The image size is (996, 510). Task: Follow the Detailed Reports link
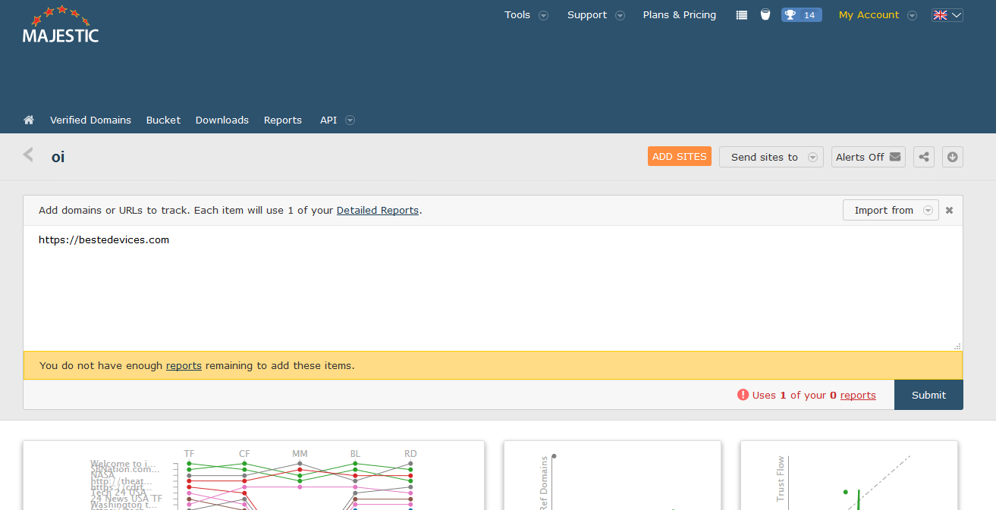coord(378,210)
